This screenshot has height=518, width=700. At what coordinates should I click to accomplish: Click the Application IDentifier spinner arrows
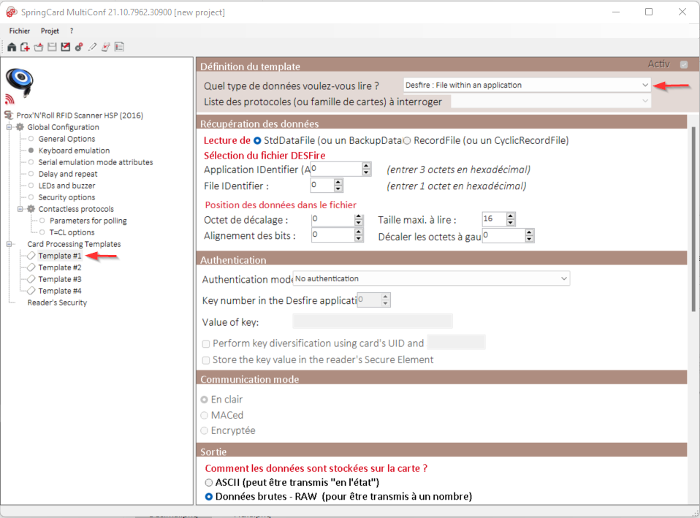[x=366, y=169]
